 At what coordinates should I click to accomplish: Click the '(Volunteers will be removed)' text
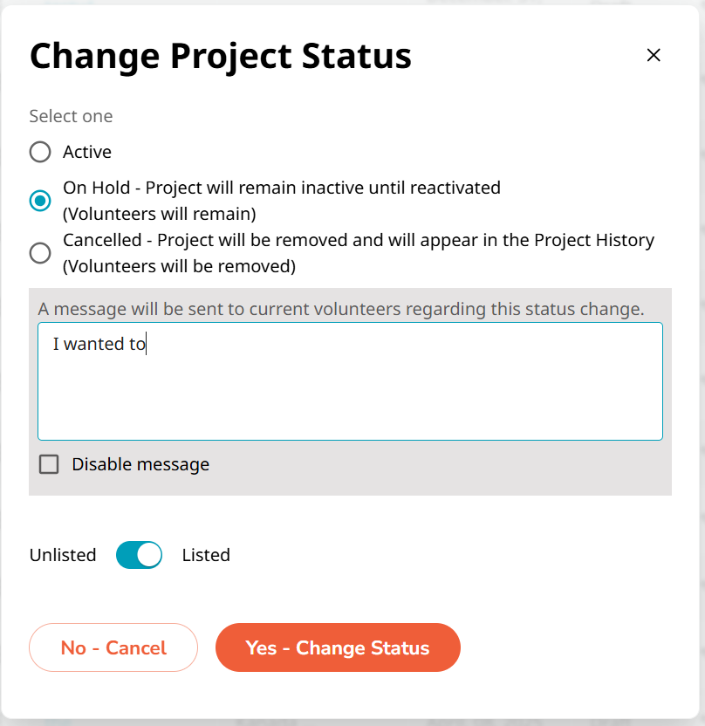(179, 266)
